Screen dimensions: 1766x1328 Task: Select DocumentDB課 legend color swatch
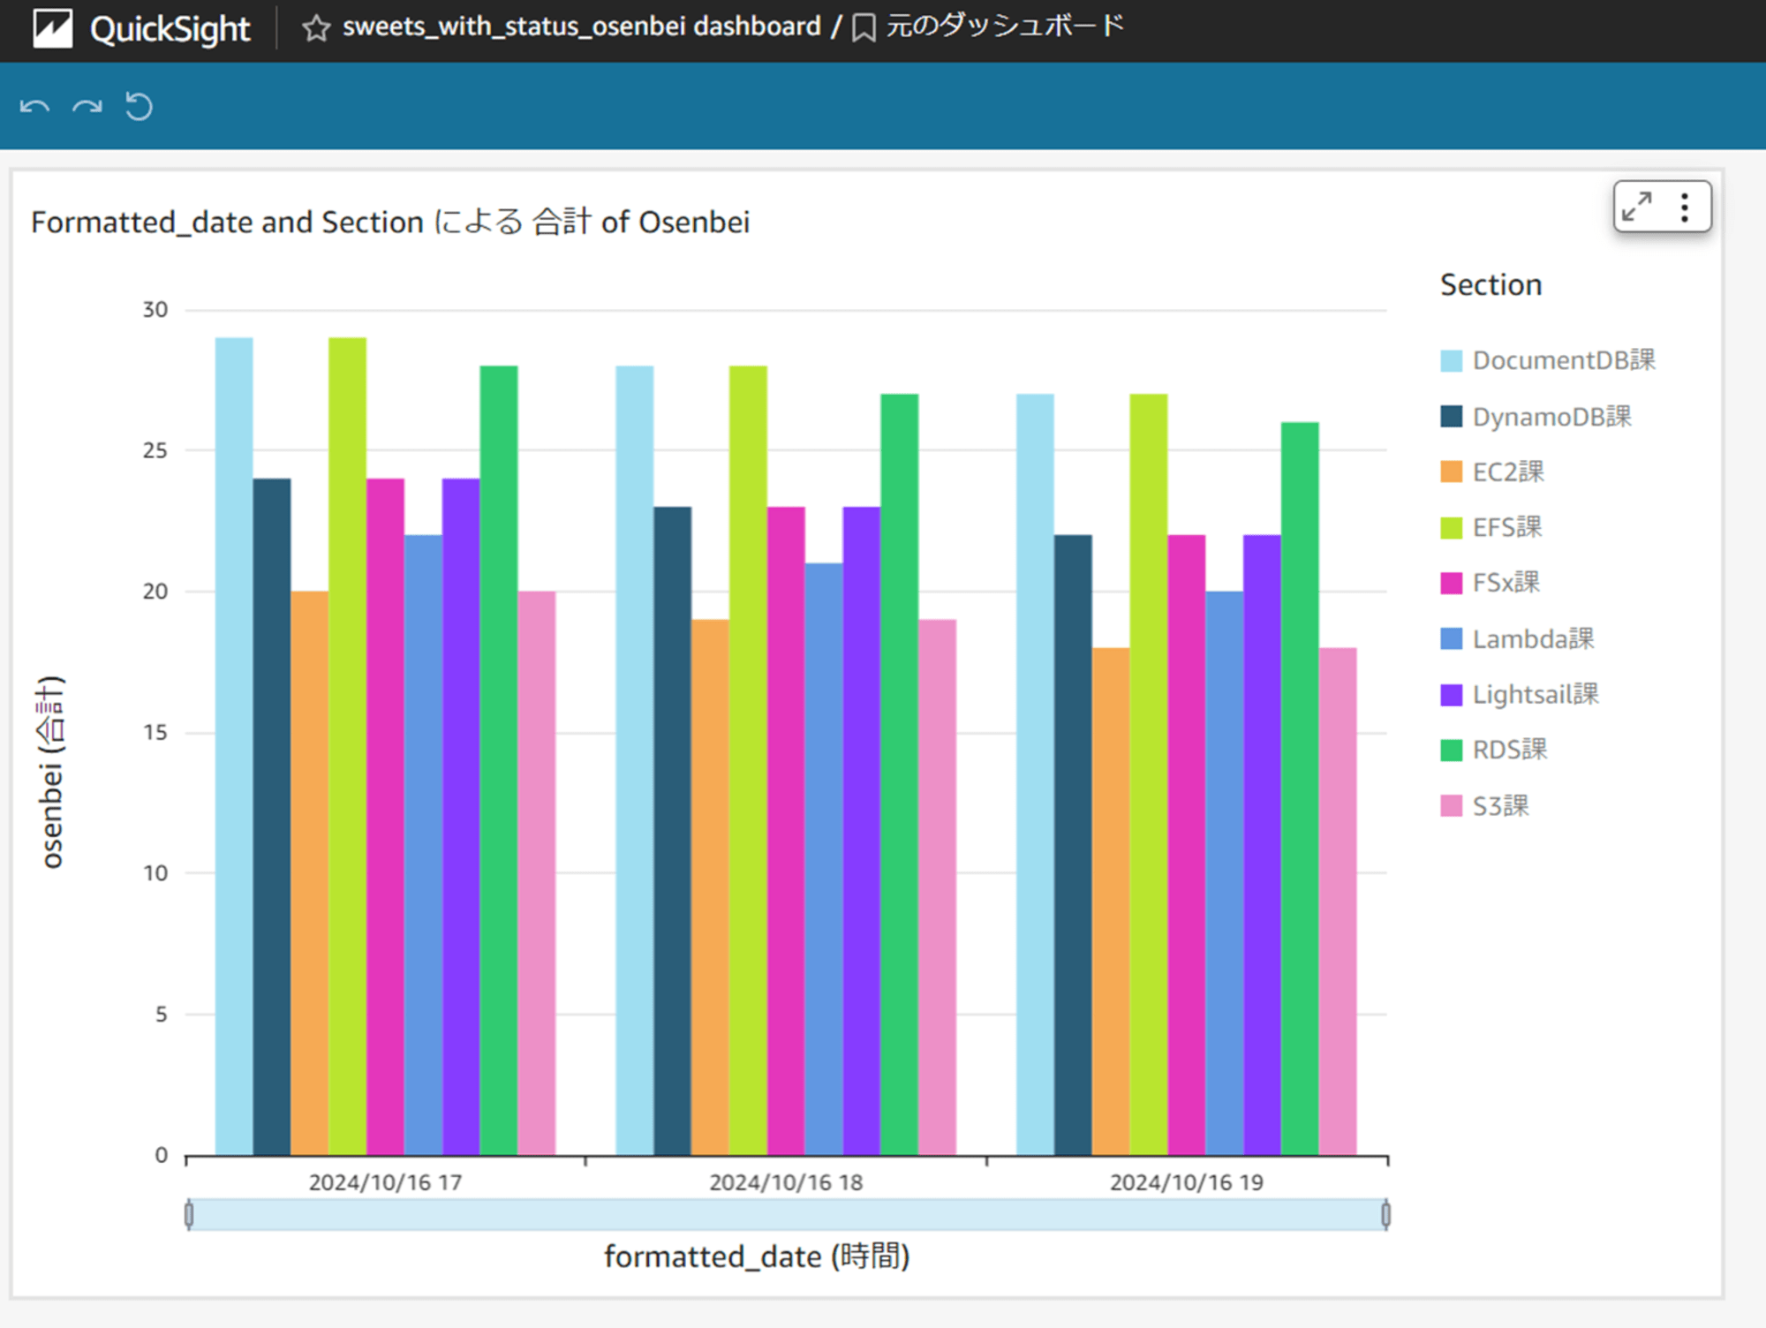click(1451, 360)
